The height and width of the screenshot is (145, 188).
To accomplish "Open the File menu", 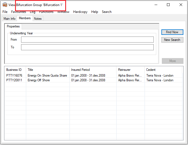I will [5, 12].
